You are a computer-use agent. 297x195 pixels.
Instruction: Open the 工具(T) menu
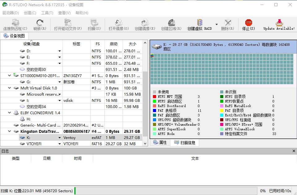tap(47, 13)
